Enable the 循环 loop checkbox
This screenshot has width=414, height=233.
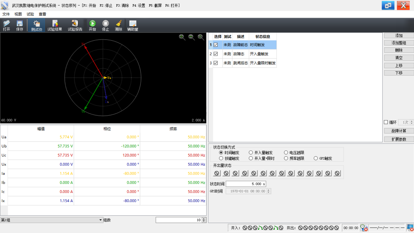(x=386, y=122)
